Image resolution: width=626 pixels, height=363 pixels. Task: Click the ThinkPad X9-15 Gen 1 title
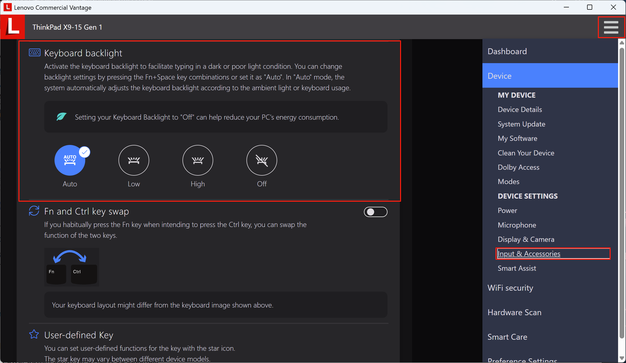point(67,27)
